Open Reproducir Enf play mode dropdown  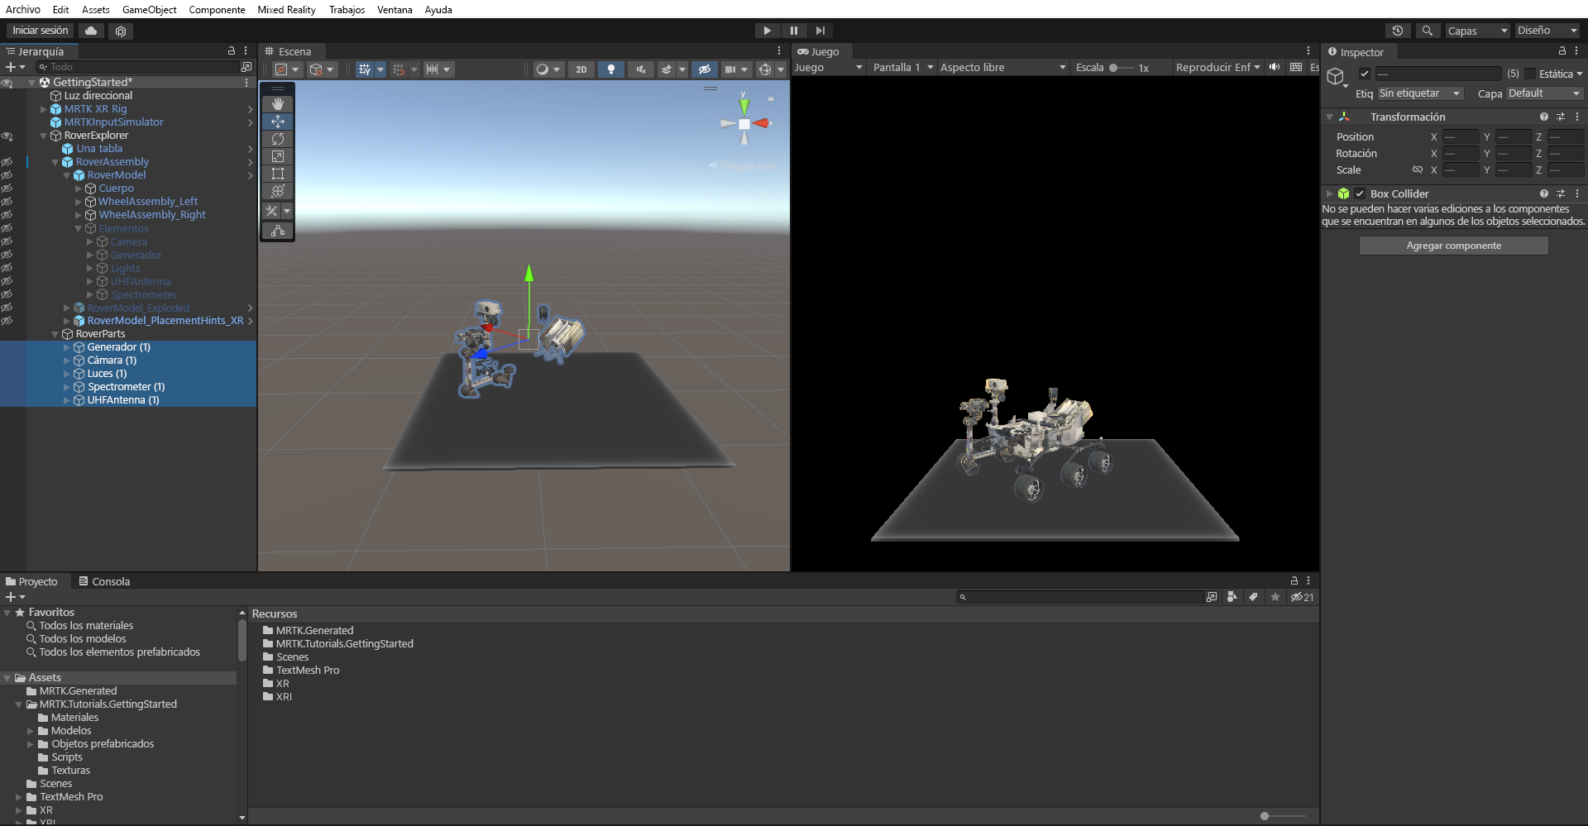[x=1217, y=67]
